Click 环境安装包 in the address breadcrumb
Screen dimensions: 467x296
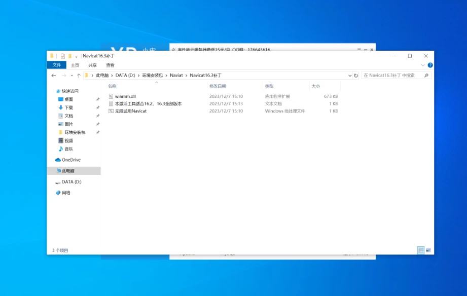tap(152, 76)
